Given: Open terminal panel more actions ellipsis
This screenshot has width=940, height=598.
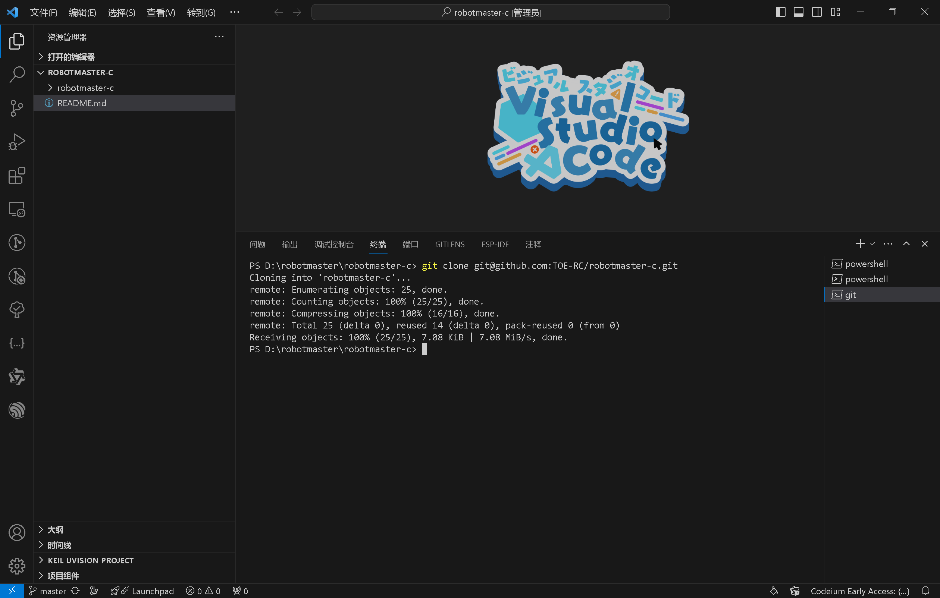Looking at the screenshot, I should point(888,244).
